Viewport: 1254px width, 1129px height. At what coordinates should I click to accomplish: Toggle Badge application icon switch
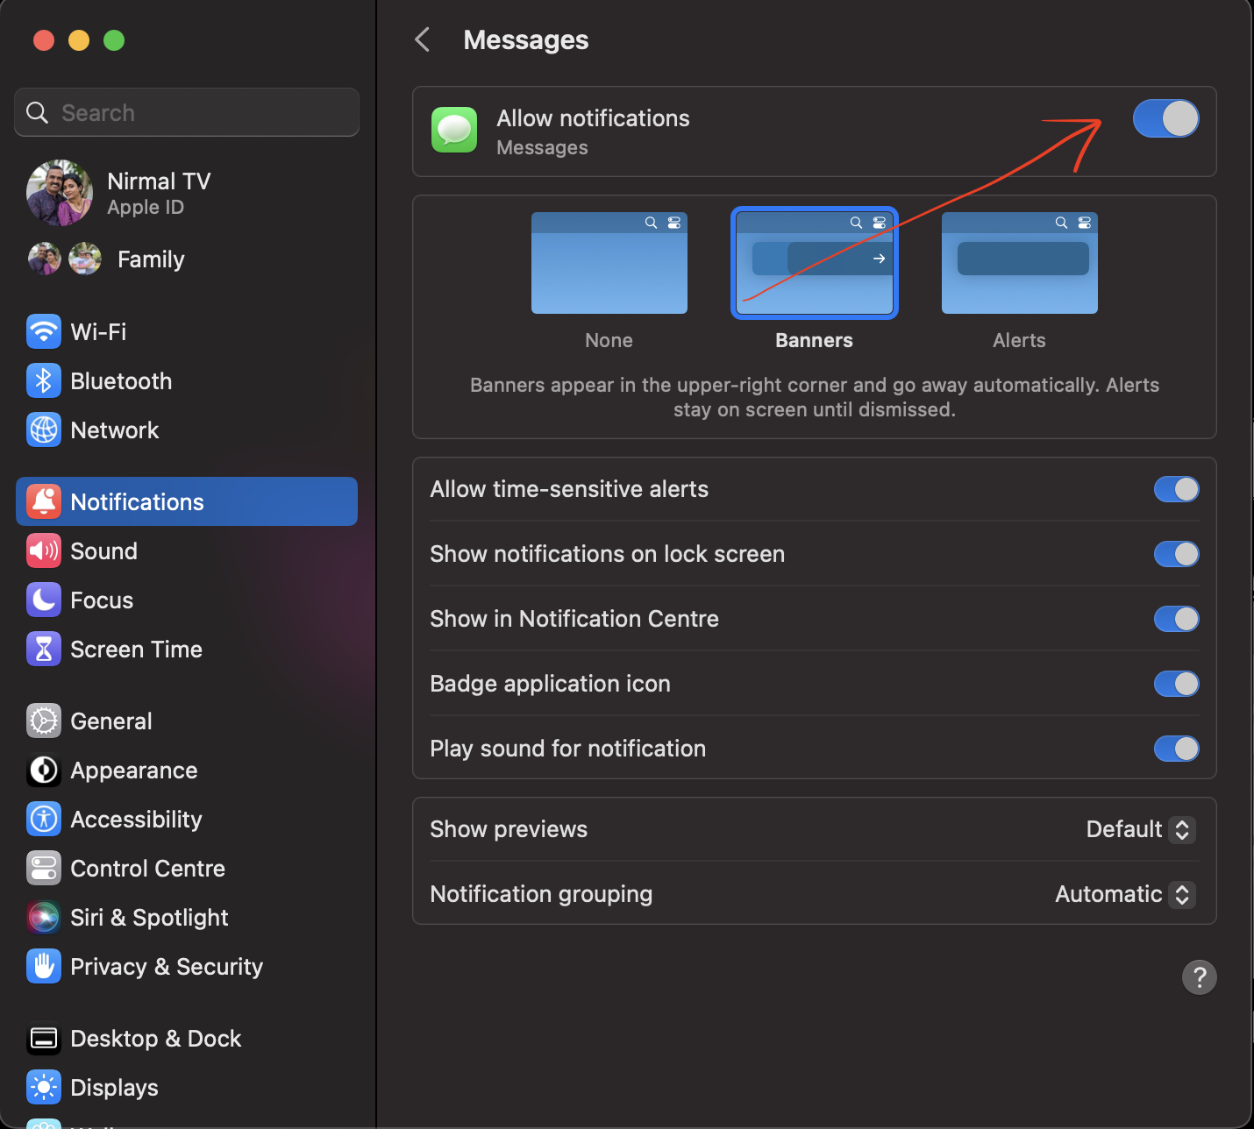[1176, 684]
